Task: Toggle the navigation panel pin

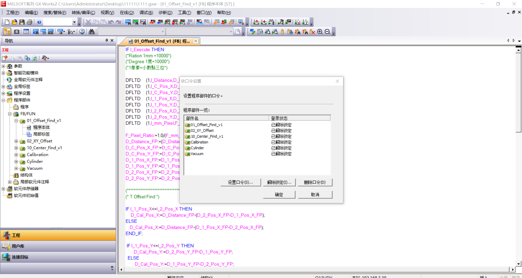Action: point(106,40)
